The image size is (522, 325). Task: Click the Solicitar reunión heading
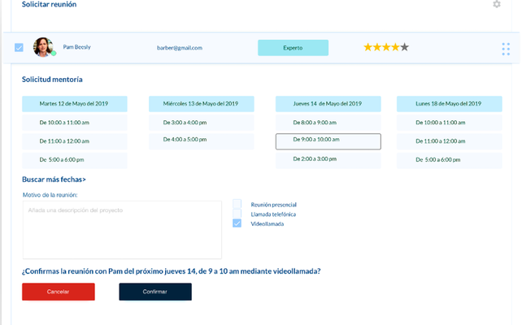click(50, 4)
